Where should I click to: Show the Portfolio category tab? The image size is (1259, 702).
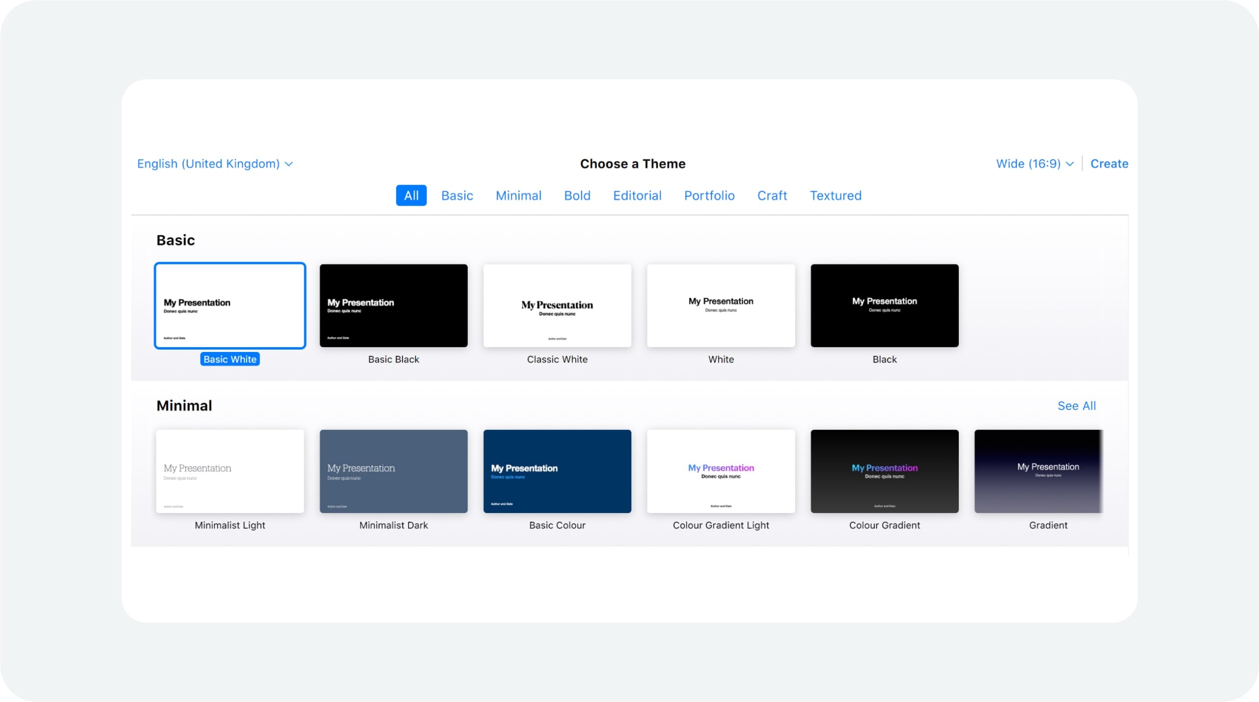(x=709, y=195)
